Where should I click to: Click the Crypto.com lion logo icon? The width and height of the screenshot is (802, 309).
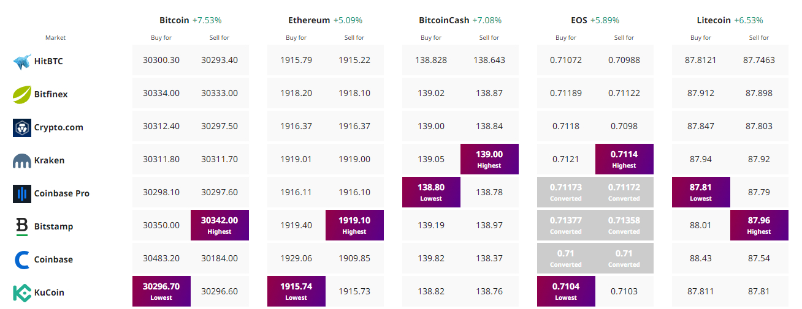22,127
